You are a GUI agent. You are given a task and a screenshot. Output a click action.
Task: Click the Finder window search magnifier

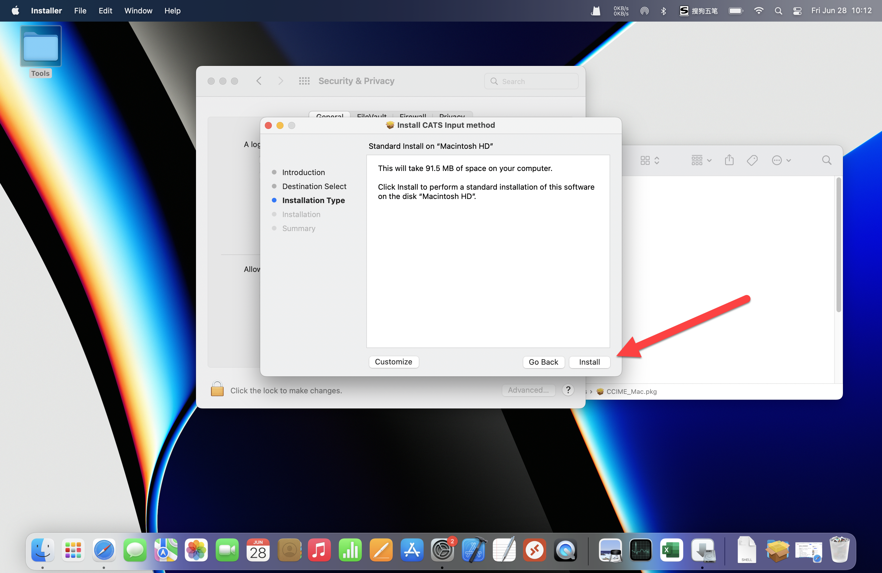(826, 160)
